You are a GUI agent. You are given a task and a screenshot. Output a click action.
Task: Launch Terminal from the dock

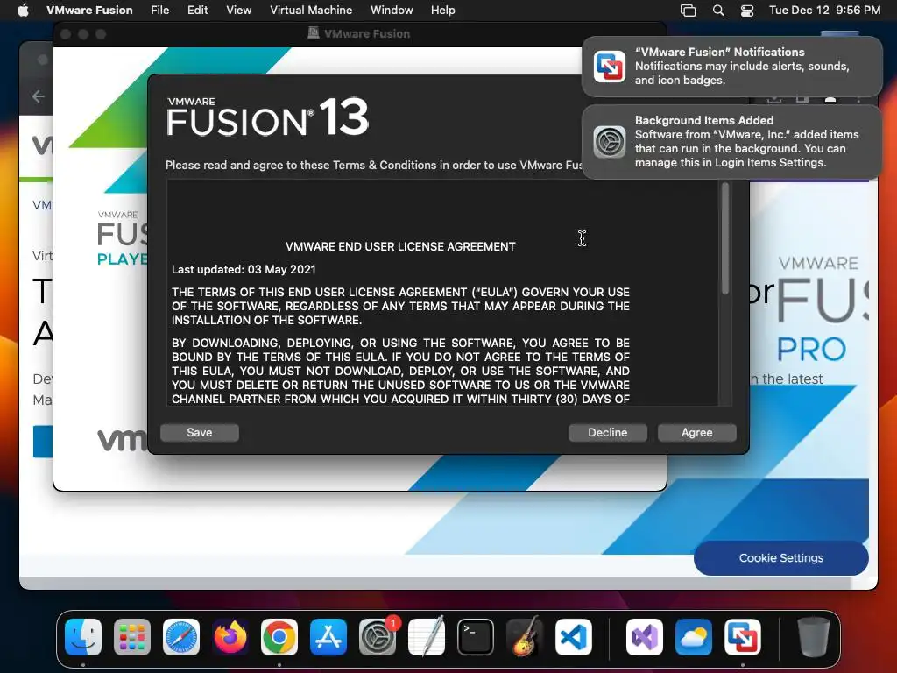[x=476, y=637]
